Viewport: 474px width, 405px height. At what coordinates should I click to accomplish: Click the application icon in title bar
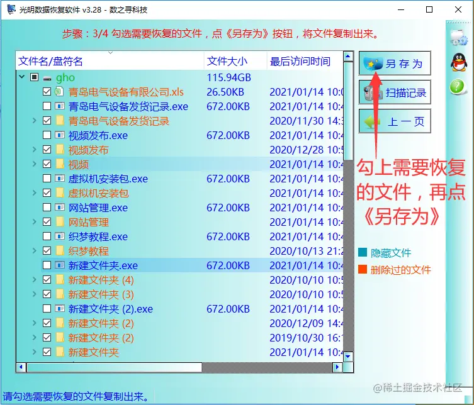click(x=11, y=9)
